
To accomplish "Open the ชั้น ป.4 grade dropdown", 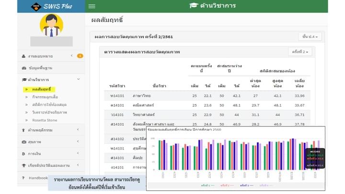I will [310, 36].
